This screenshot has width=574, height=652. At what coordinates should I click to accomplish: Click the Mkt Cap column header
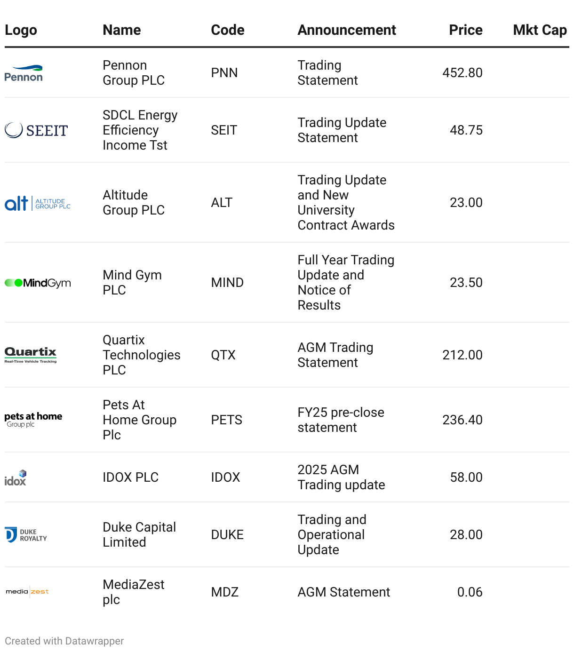(x=540, y=30)
